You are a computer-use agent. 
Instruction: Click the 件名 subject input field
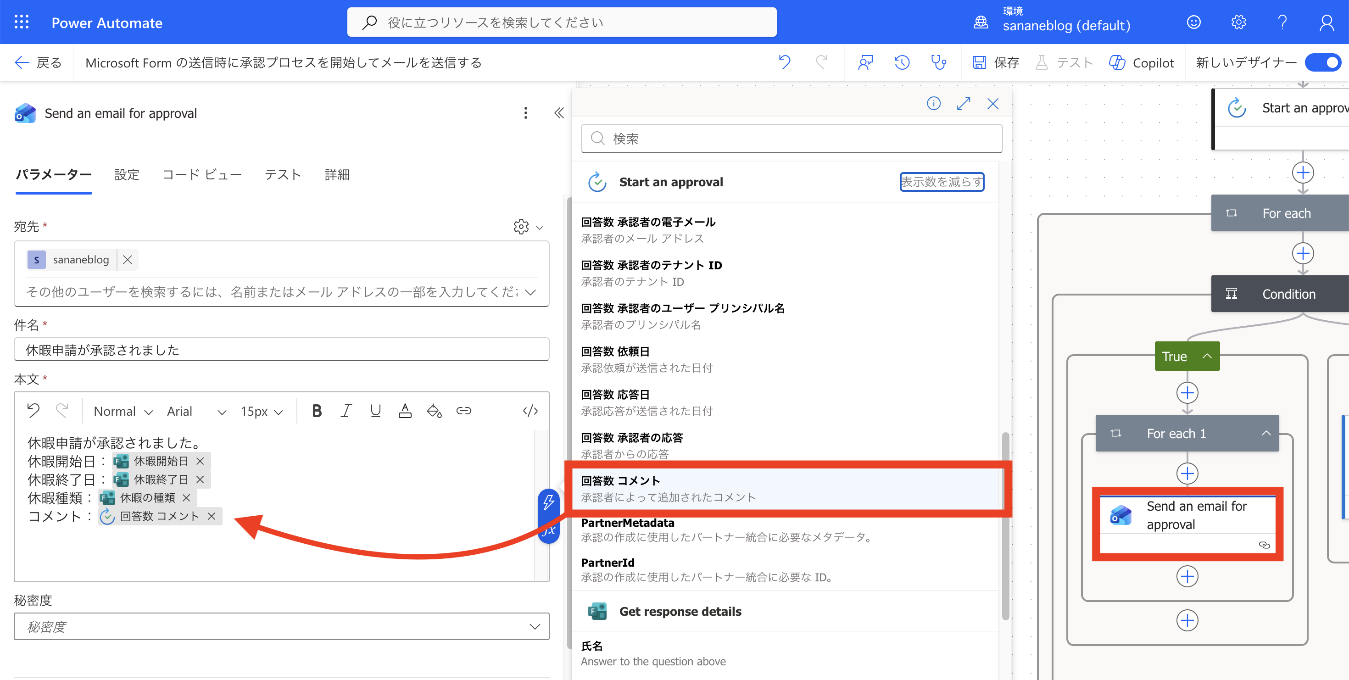point(281,350)
